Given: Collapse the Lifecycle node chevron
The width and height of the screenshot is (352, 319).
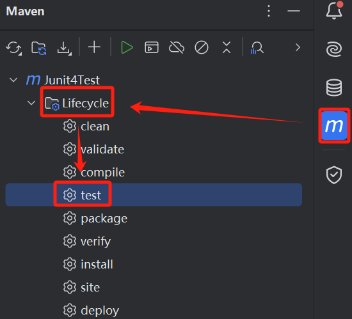Looking at the screenshot, I should click(x=31, y=103).
